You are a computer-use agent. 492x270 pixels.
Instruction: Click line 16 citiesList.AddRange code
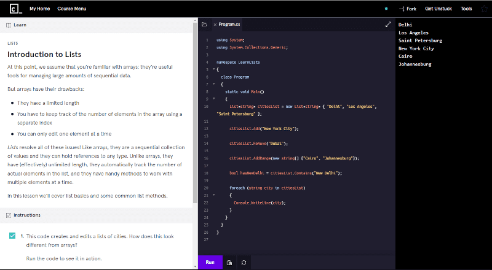tap(294, 158)
